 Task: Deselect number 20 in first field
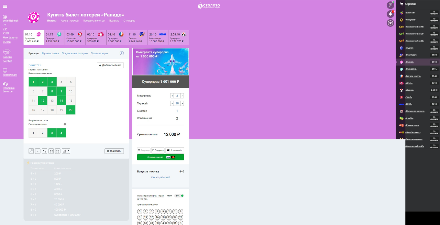70,110
